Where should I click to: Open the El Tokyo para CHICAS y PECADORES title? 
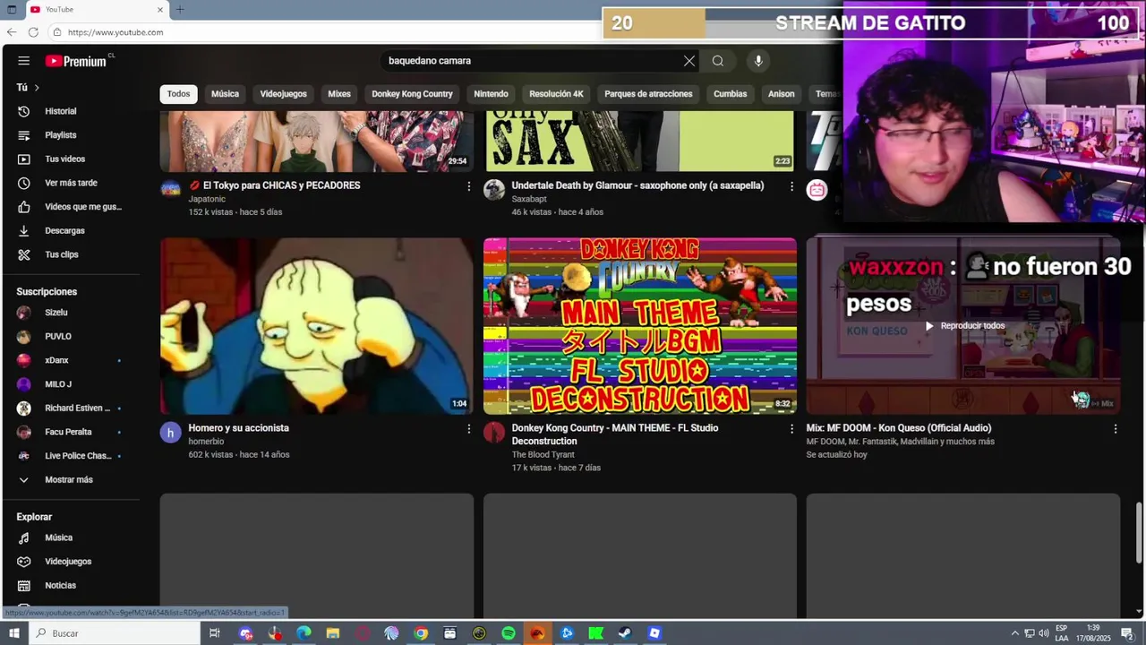tap(275, 185)
